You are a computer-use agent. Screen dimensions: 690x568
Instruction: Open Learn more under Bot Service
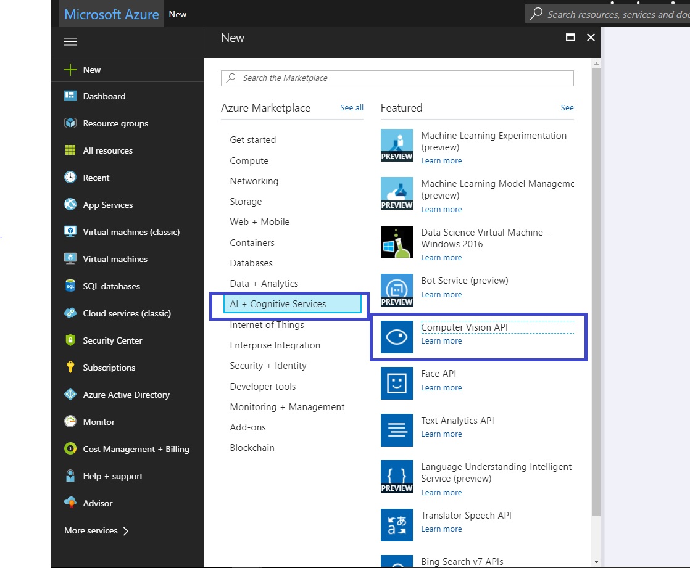(x=441, y=295)
